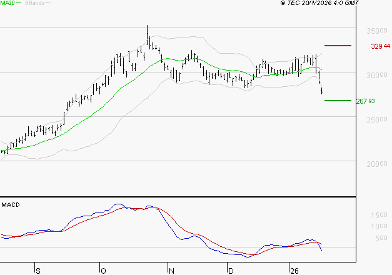
Task: Click the 1500 MACD axis label
Action: click(379, 215)
